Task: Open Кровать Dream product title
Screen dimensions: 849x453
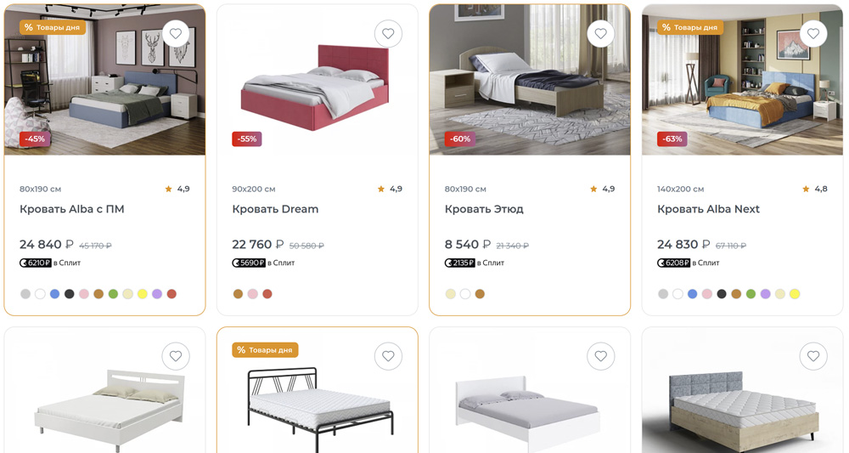Action: (x=275, y=209)
